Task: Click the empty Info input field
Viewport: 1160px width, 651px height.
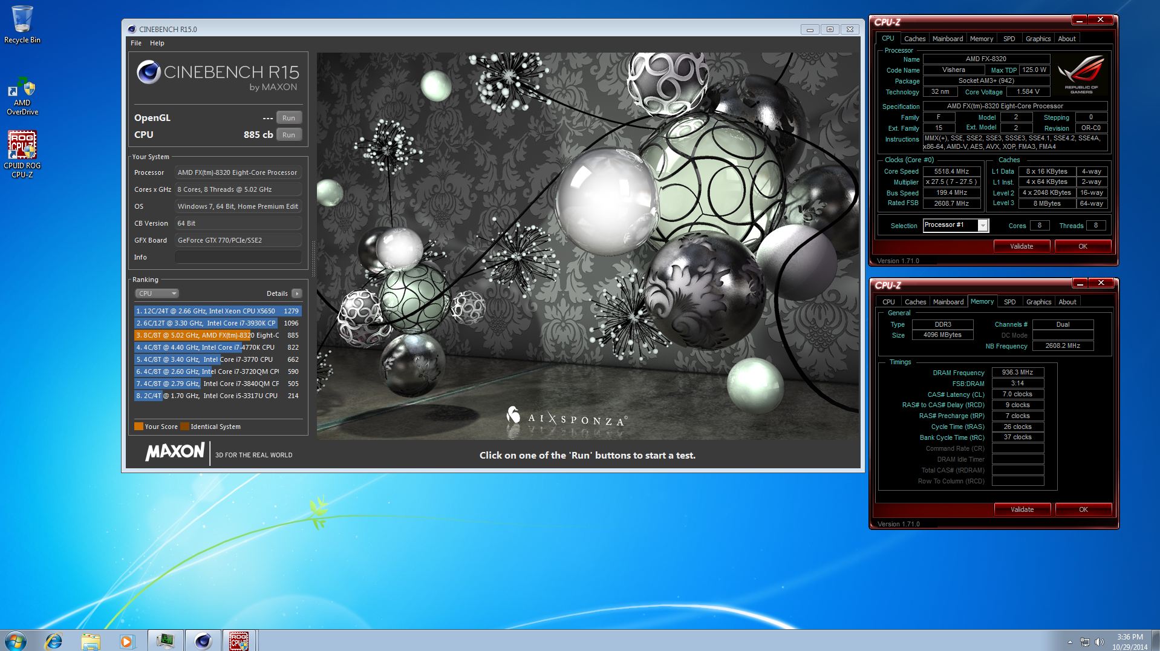Action: coord(238,257)
